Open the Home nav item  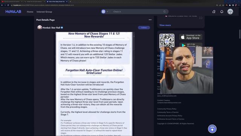click(30, 12)
